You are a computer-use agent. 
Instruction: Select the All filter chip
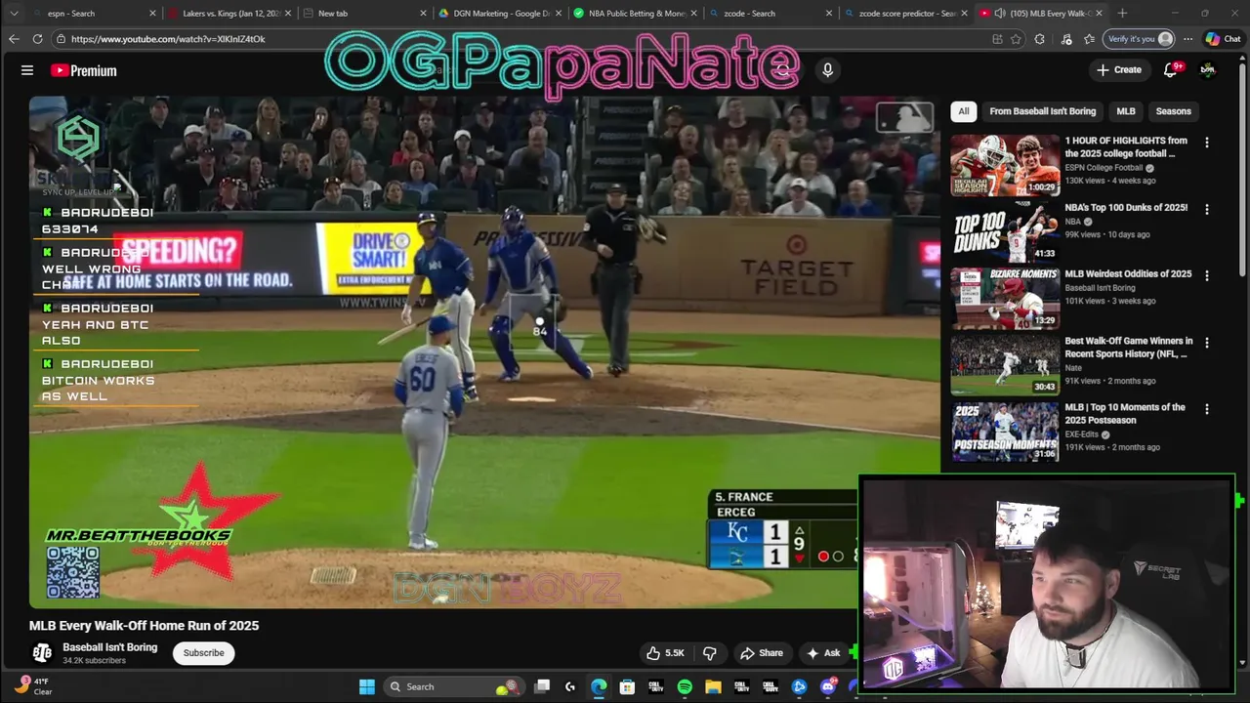963,111
